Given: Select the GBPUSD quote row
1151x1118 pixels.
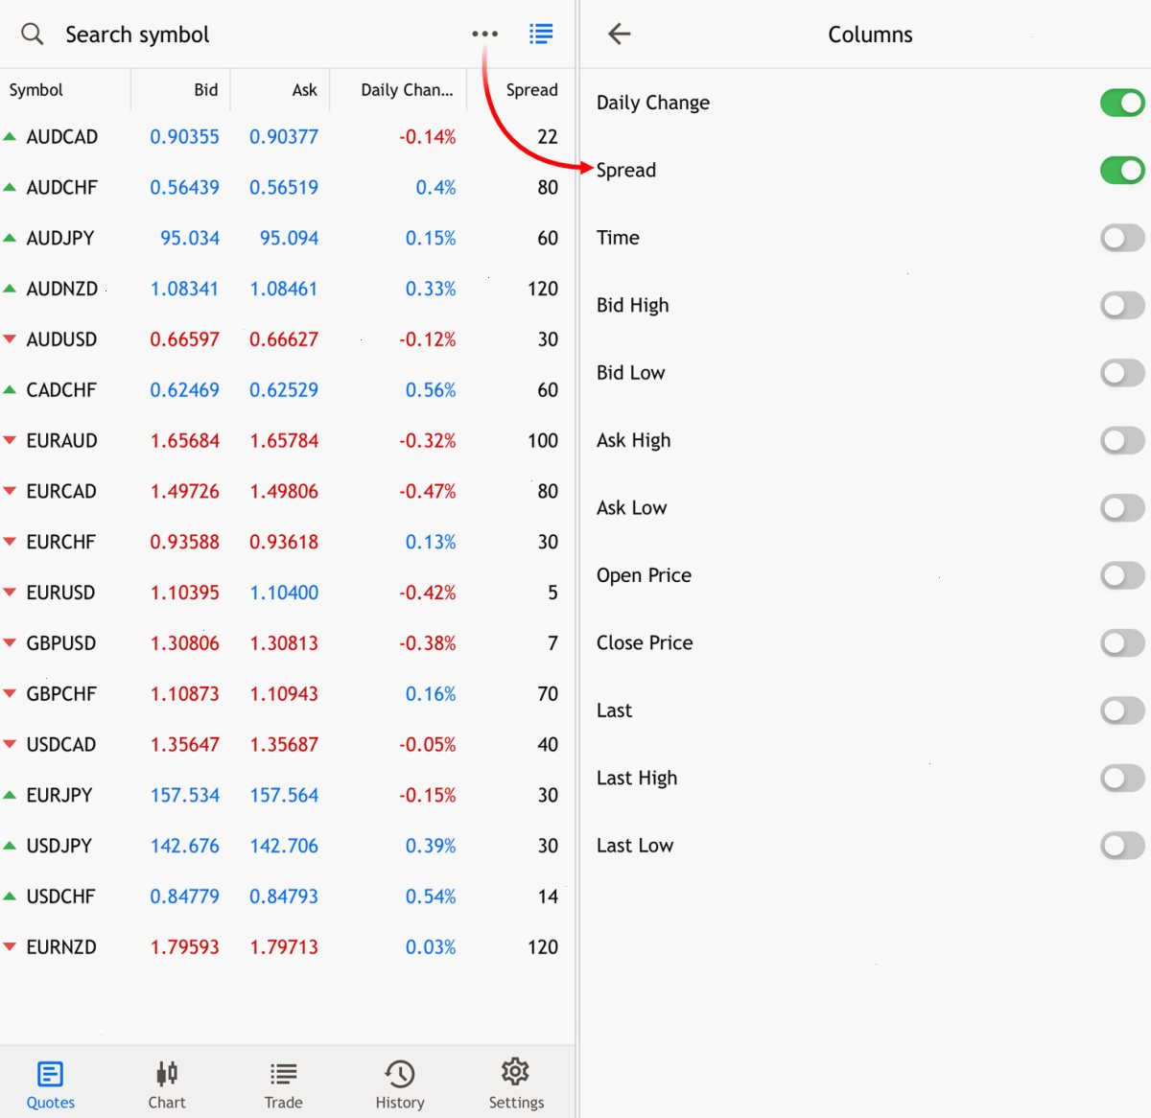Looking at the screenshot, I should 287,643.
